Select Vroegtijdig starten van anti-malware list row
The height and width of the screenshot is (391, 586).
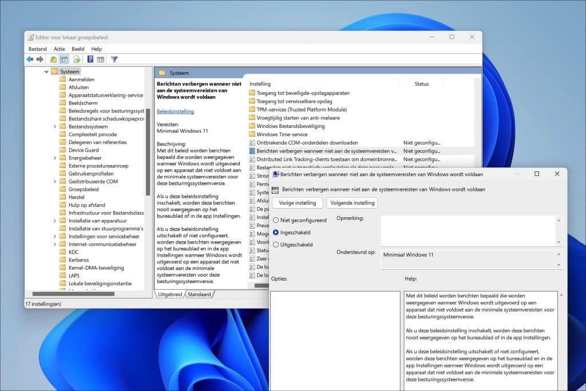[x=298, y=118]
